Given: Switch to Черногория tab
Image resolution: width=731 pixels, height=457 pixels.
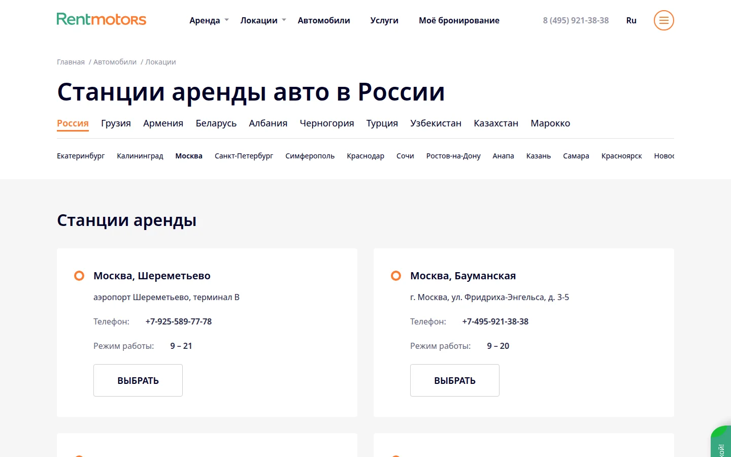Looking at the screenshot, I should (327, 123).
